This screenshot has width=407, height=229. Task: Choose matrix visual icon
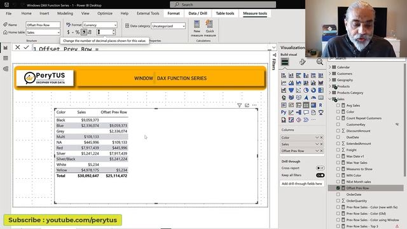point(314,105)
